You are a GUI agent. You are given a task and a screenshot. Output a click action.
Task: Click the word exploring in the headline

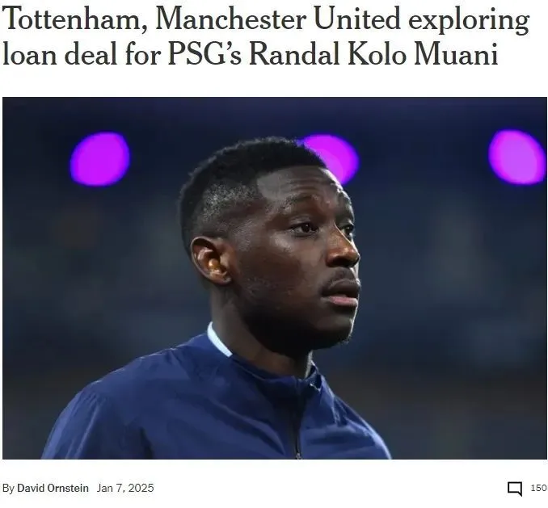click(469, 20)
